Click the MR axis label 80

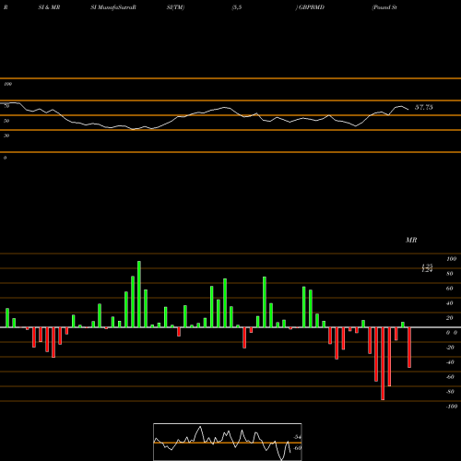coord(450,274)
